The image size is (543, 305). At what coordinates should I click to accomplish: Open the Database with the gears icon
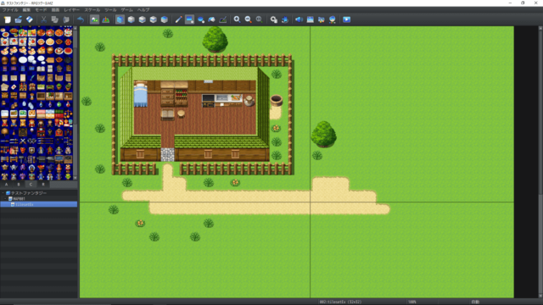[x=273, y=19]
